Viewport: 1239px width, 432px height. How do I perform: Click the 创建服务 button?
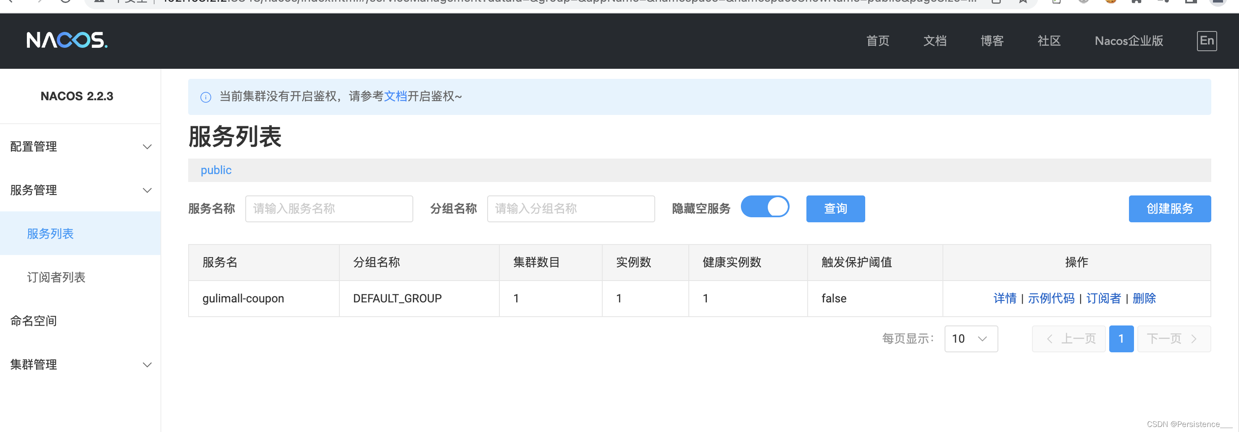tap(1169, 208)
